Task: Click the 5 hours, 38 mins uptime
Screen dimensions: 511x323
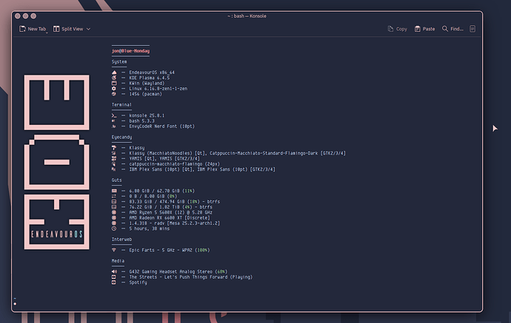Action: coord(150,228)
